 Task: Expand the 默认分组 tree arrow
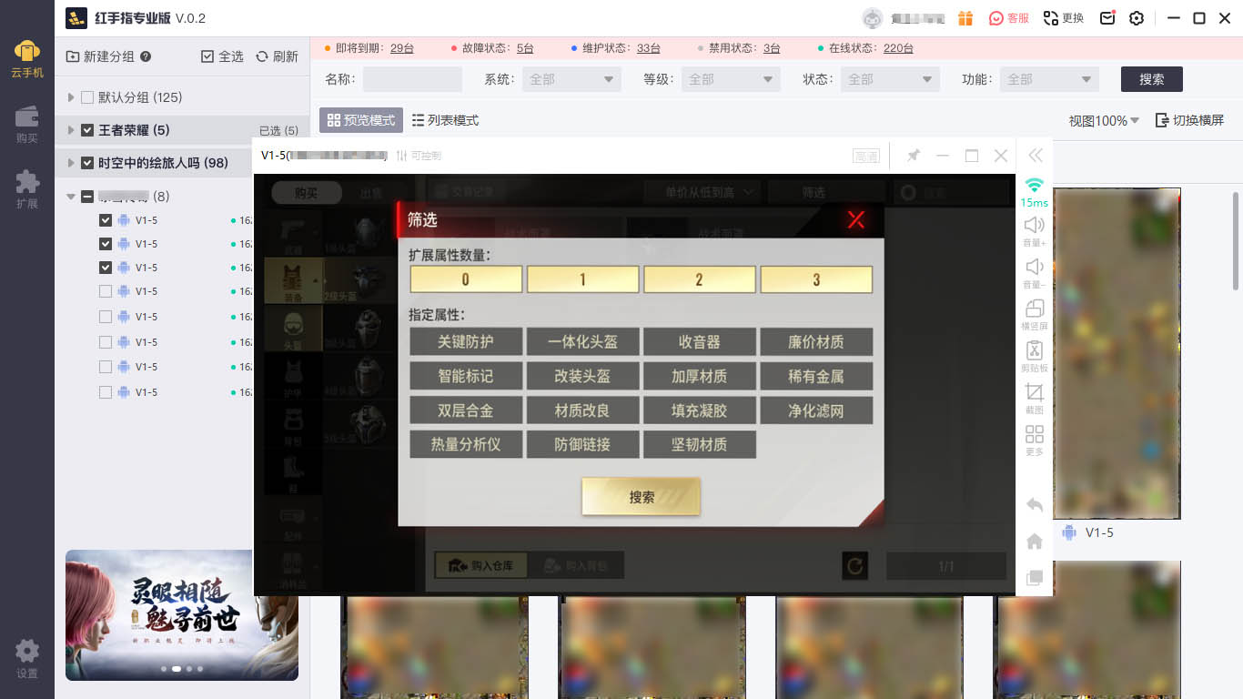point(72,97)
